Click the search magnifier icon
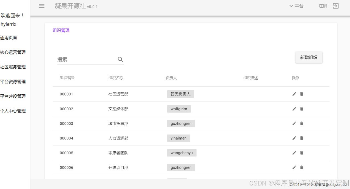This screenshot has height=189, width=350. (120, 59)
